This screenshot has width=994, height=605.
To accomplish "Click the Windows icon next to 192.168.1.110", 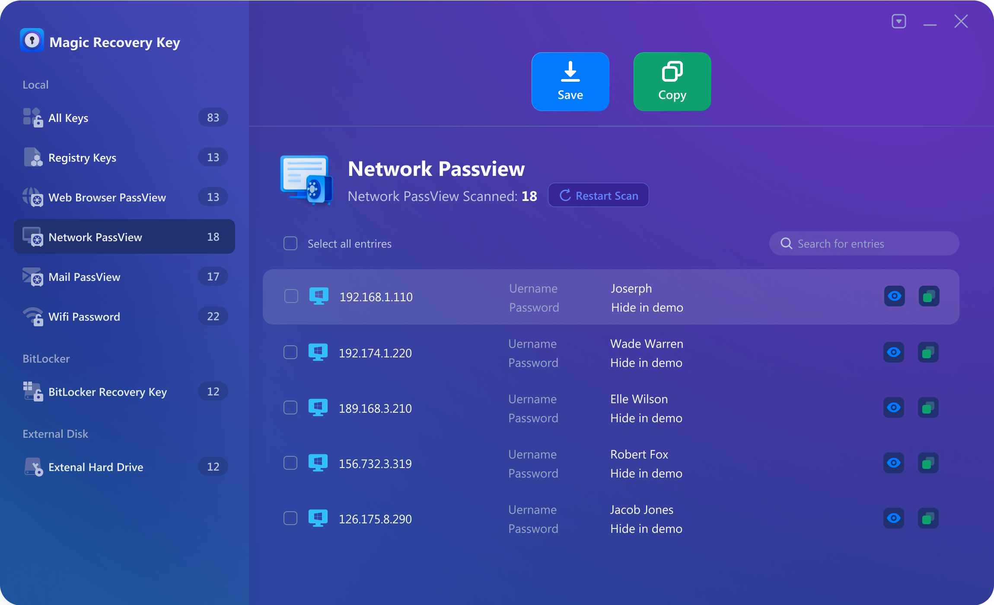I will (x=319, y=297).
